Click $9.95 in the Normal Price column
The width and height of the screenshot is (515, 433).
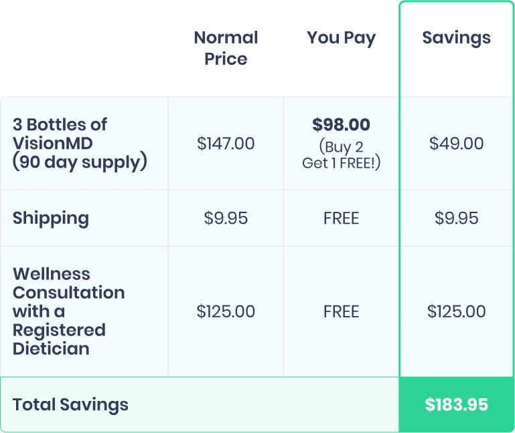click(226, 219)
